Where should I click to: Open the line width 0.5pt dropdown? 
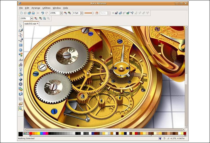[x=82, y=13]
